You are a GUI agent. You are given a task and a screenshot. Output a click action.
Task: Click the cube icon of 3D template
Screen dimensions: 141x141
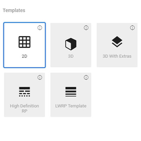[x=71, y=44]
